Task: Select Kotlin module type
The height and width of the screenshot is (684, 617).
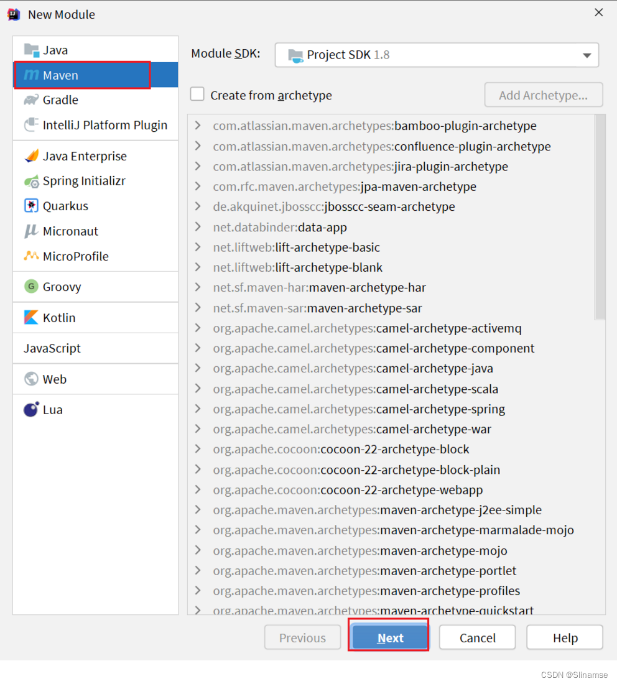Action: point(96,318)
